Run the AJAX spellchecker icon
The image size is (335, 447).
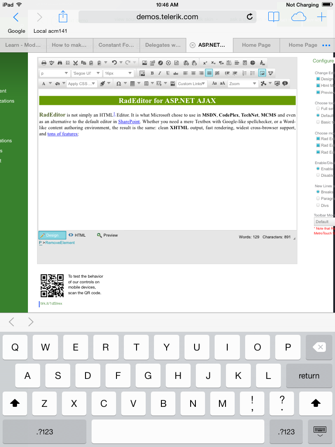[51, 63]
